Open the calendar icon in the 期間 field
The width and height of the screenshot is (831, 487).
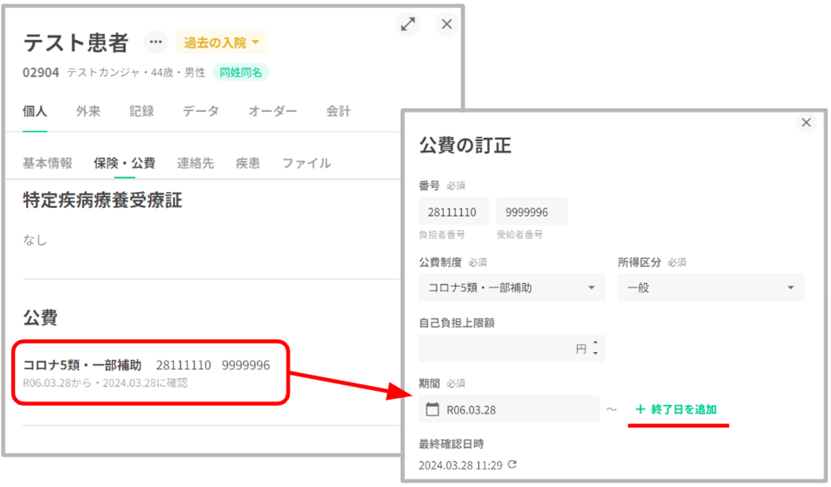click(x=432, y=409)
